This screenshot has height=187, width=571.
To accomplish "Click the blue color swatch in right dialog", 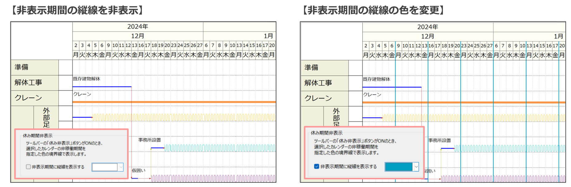I will (x=399, y=167).
